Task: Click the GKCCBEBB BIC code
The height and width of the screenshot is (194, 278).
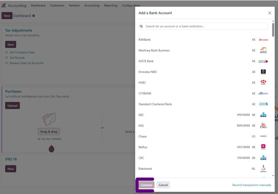Action: pos(243,147)
